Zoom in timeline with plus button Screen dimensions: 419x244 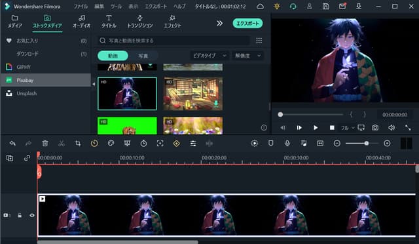387,144
